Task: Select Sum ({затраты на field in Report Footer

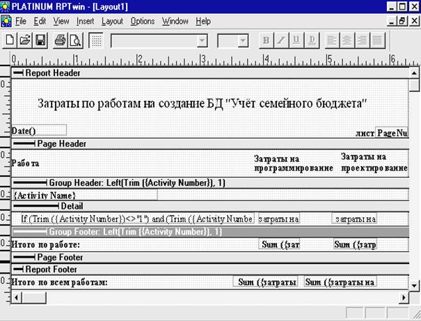Action: [340, 282]
